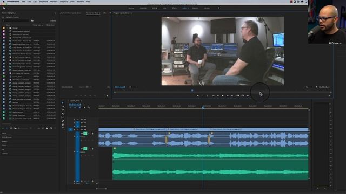The height and width of the screenshot is (194, 346).
Task: Toggle nest-as-individual-clips button in timeline
Action: tap(71, 108)
